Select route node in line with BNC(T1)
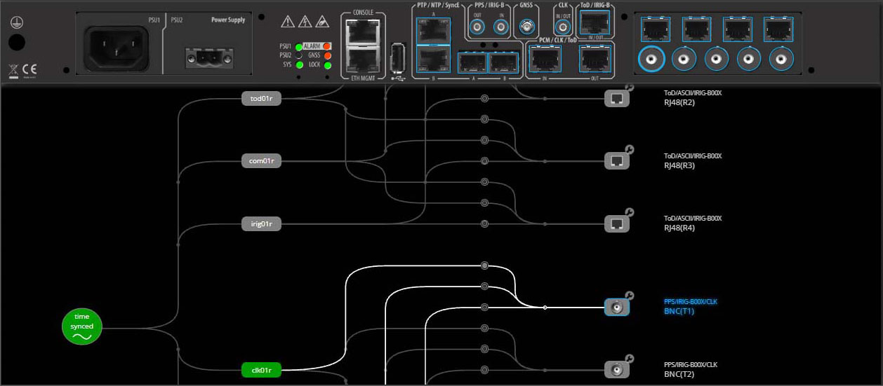883x386 pixels. [x=484, y=308]
